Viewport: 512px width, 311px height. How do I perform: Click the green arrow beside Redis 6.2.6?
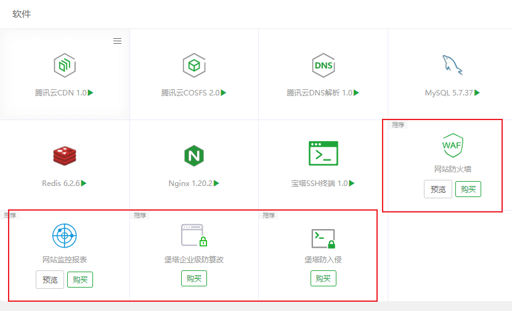click(x=84, y=183)
